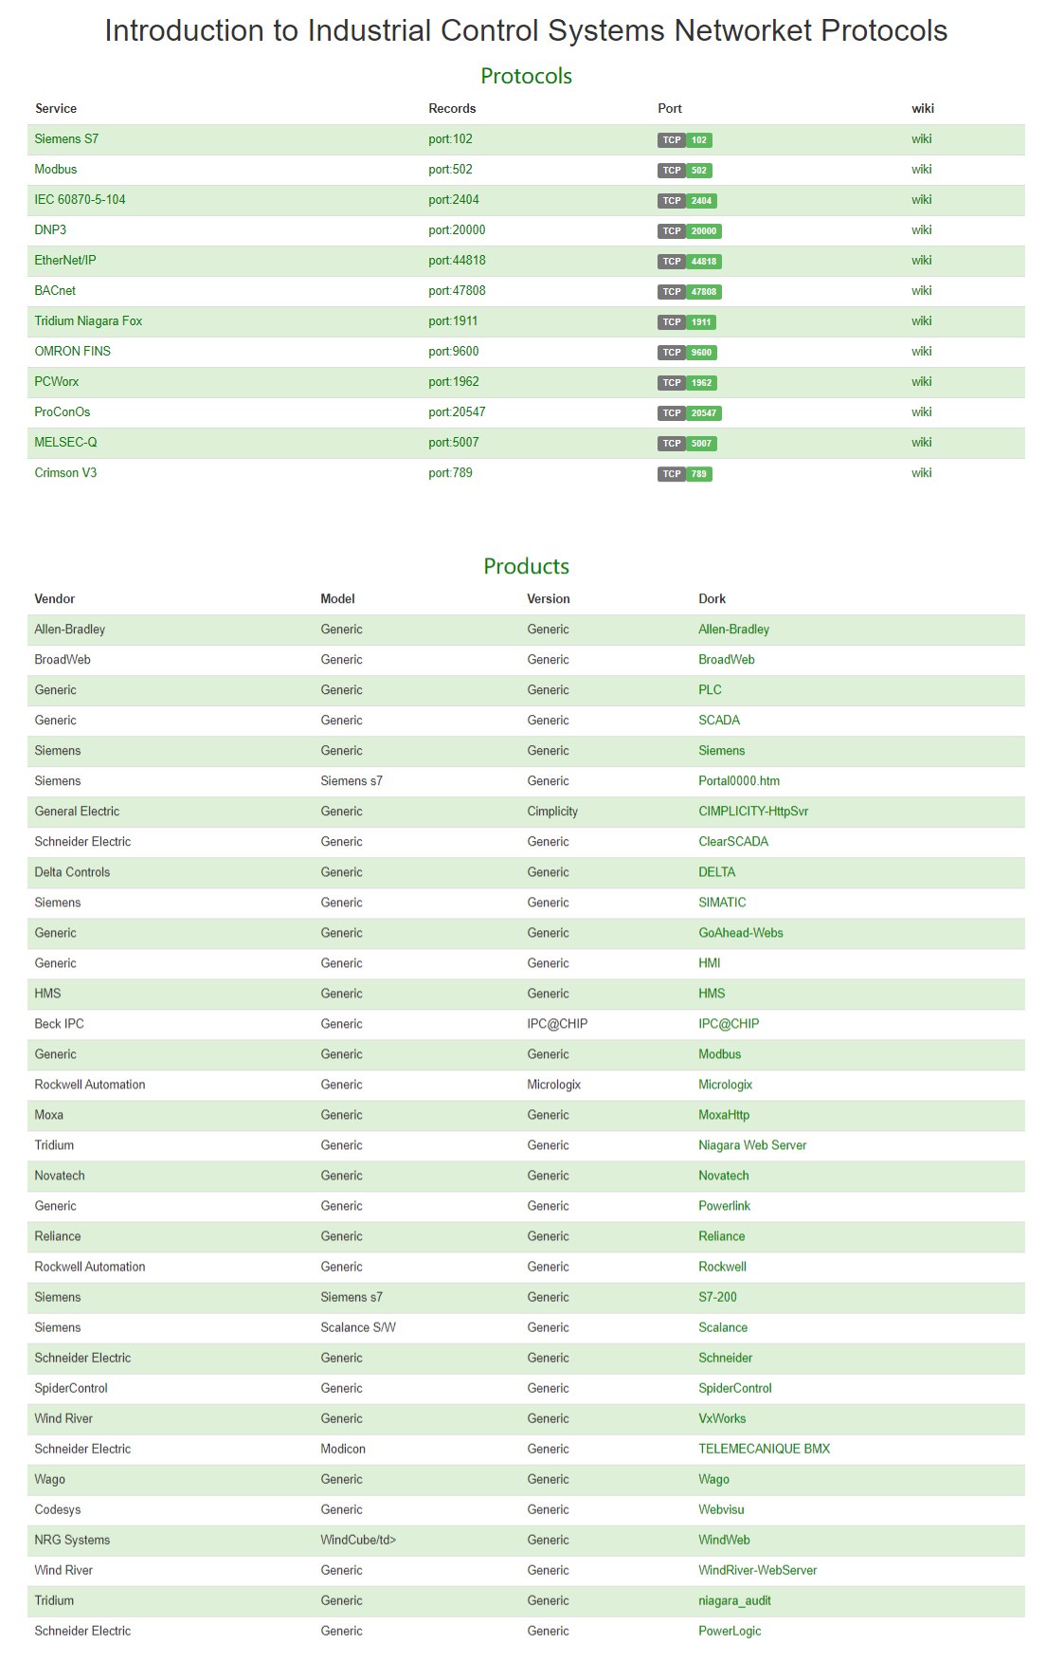Click the TCP 2404 port badge
Image resolution: width=1046 pixels, height=1662 pixels.
point(687,201)
